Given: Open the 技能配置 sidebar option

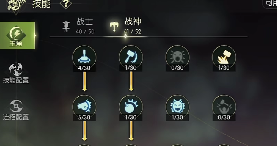Looking at the screenshot, I should 16,73.
